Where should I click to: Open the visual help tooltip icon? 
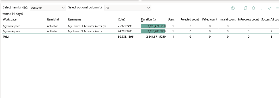coord(233,8)
